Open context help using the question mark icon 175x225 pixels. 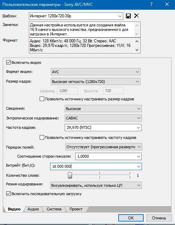point(151,4)
